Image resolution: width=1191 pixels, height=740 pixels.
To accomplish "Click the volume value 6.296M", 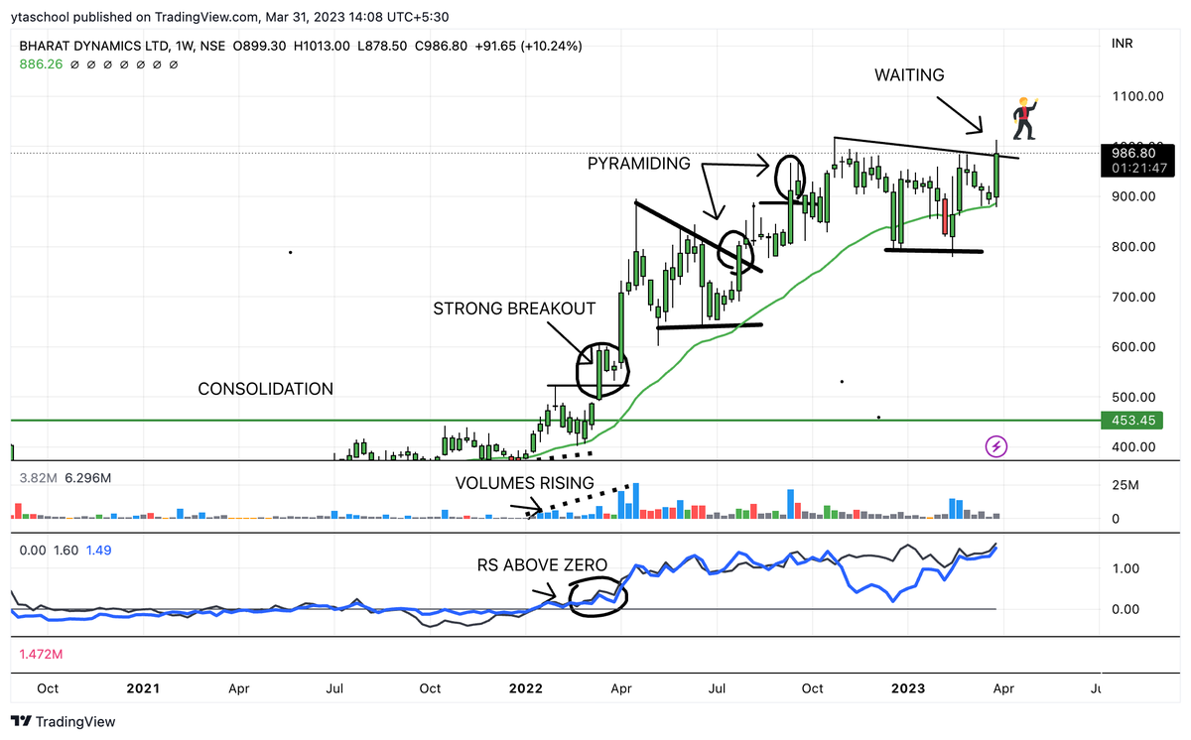I will (87, 478).
